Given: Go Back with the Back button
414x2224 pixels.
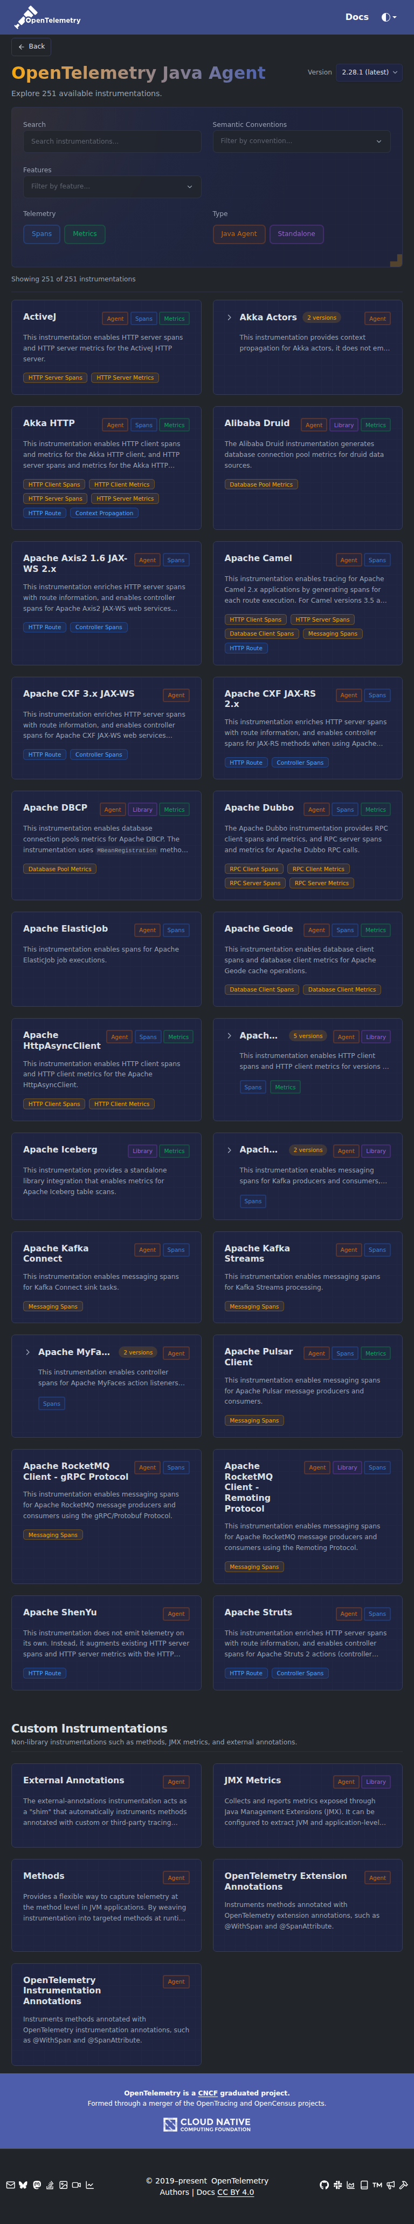Looking at the screenshot, I should (x=31, y=46).
